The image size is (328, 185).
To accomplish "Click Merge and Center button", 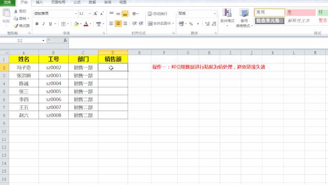I will pyautogui.click(x=159, y=24).
